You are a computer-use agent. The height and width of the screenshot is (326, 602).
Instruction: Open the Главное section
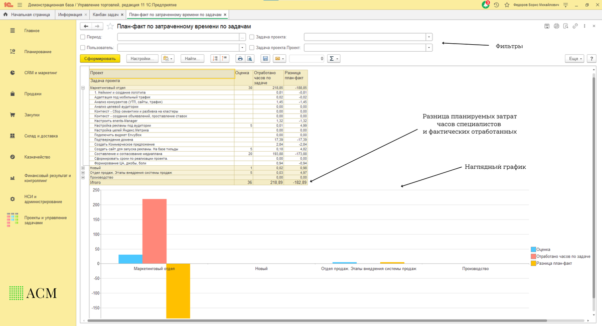(x=32, y=31)
